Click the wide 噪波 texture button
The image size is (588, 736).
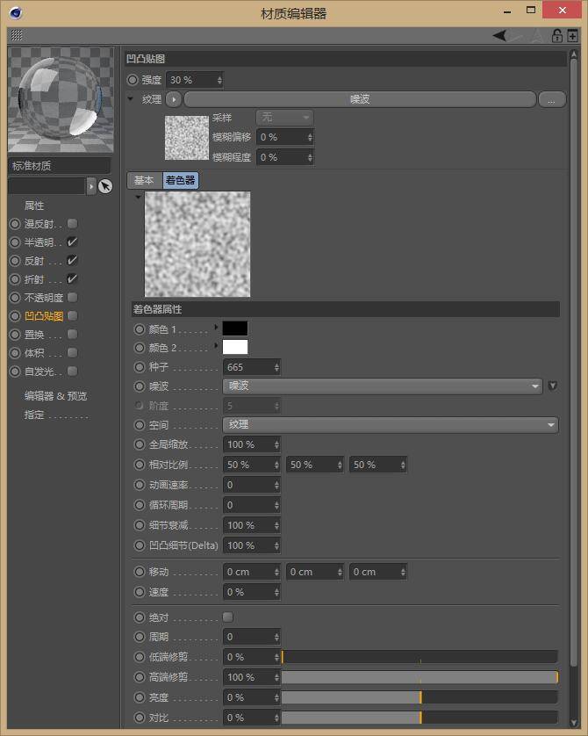coord(359,99)
